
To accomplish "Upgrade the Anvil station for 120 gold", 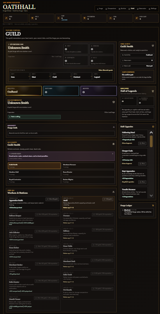I will pyautogui.click(x=108, y=199).
